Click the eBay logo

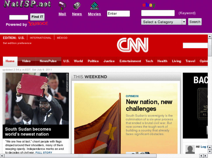pos(149,5)
